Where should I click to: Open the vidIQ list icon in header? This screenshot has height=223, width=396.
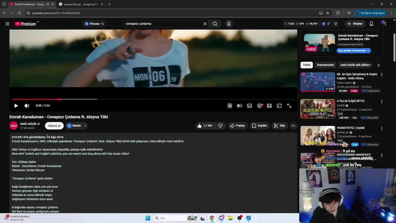tap(329, 24)
